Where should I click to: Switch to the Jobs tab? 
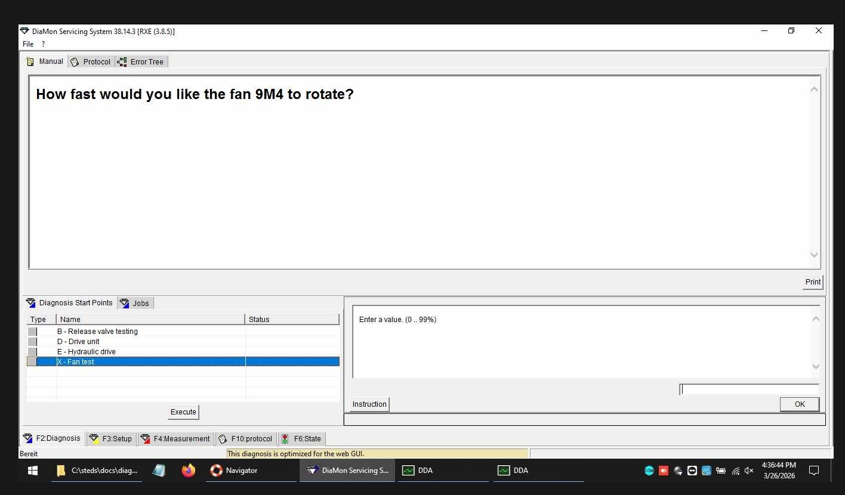click(x=135, y=304)
